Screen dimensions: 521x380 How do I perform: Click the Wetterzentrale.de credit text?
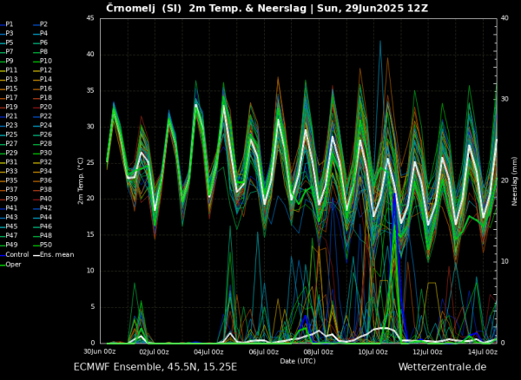pos(442,367)
